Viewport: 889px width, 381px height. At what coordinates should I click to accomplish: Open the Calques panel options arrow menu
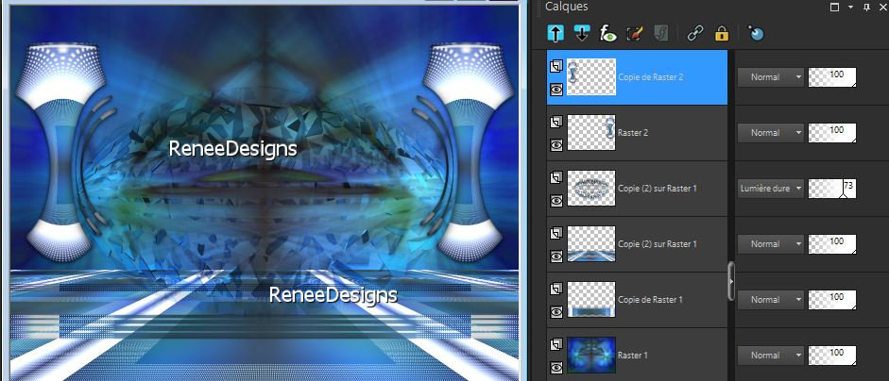click(850, 8)
